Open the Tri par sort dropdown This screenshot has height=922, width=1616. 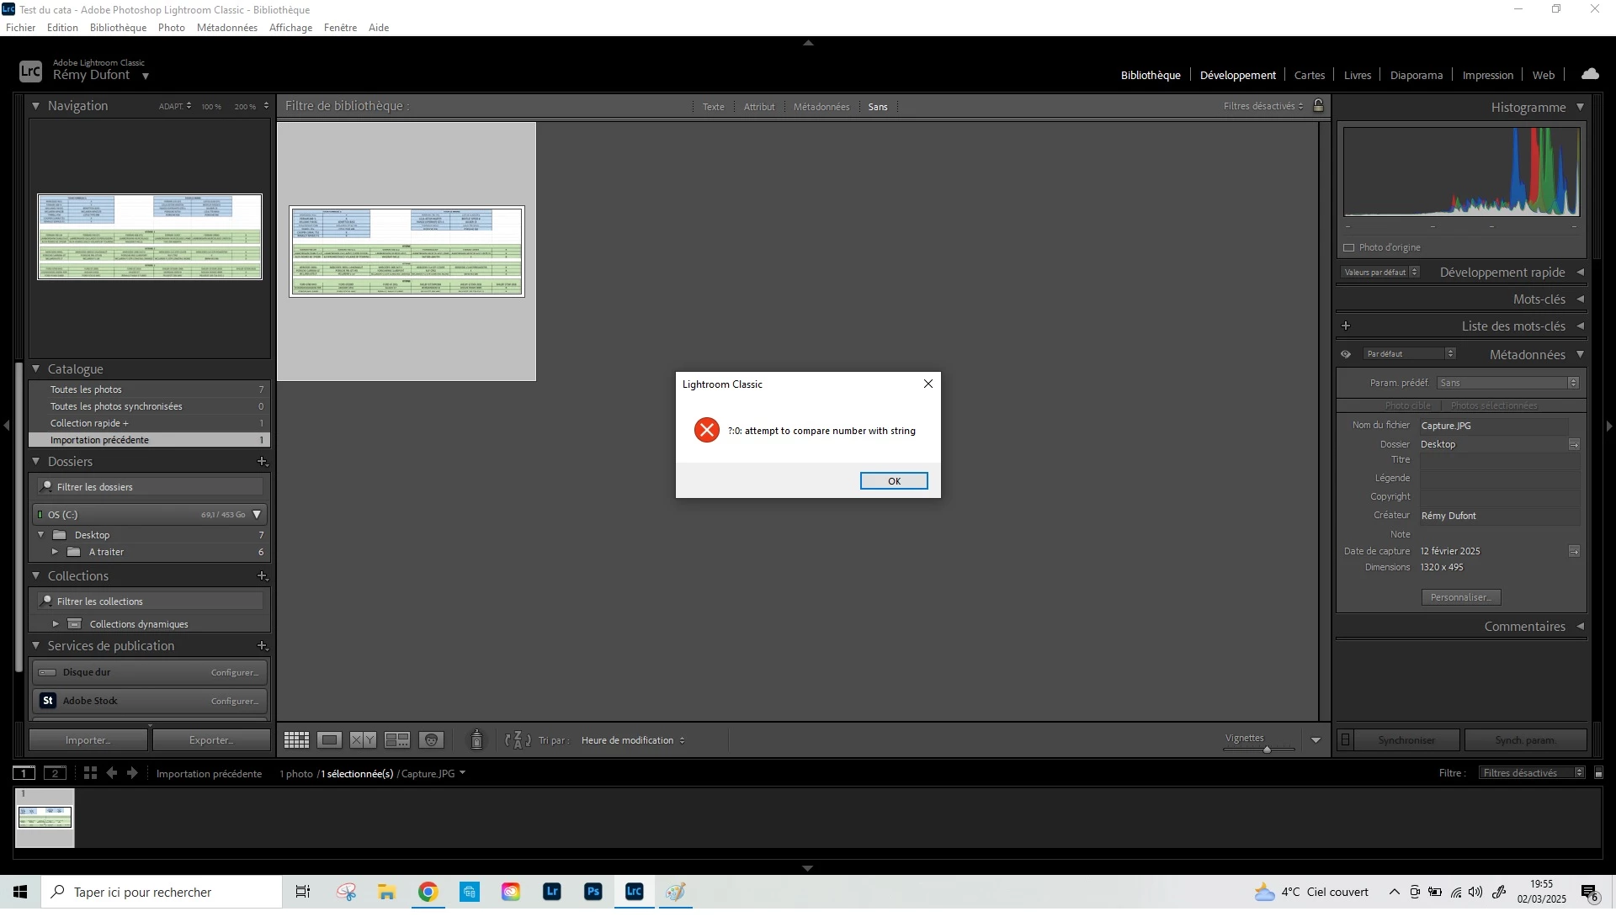633,740
